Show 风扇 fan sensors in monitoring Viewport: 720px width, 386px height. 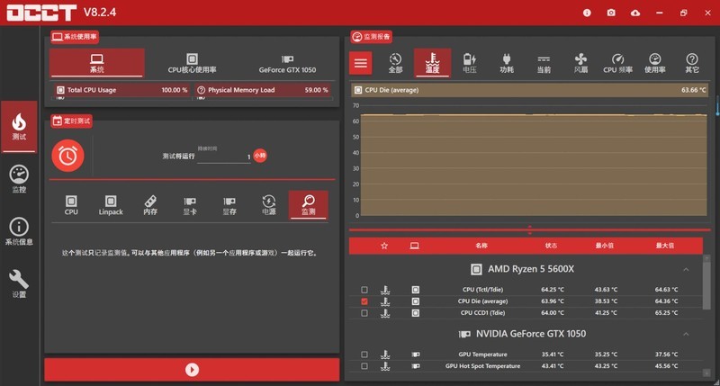pos(580,63)
